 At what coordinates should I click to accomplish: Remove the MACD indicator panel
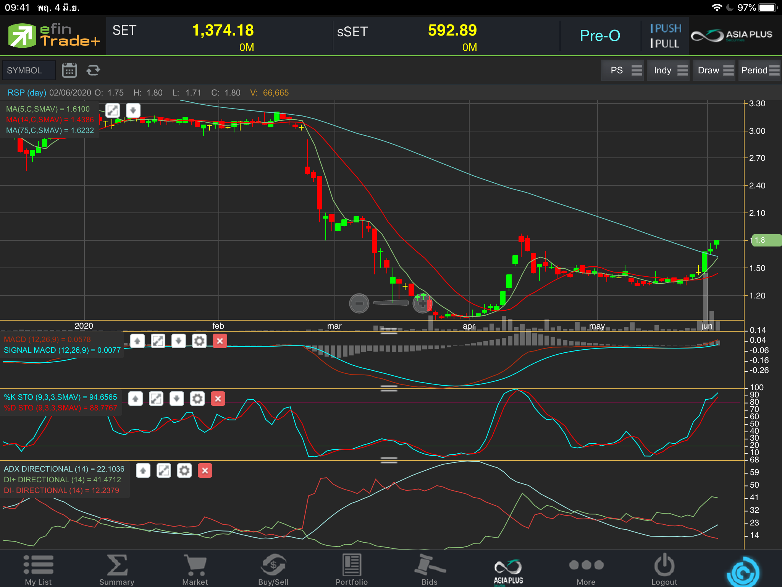(x=220, y=341)
